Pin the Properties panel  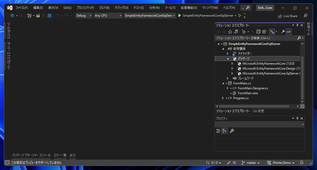click(298, 118)
